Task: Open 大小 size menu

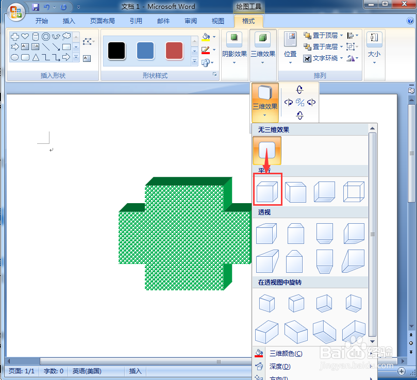Action: pos(374,48)
